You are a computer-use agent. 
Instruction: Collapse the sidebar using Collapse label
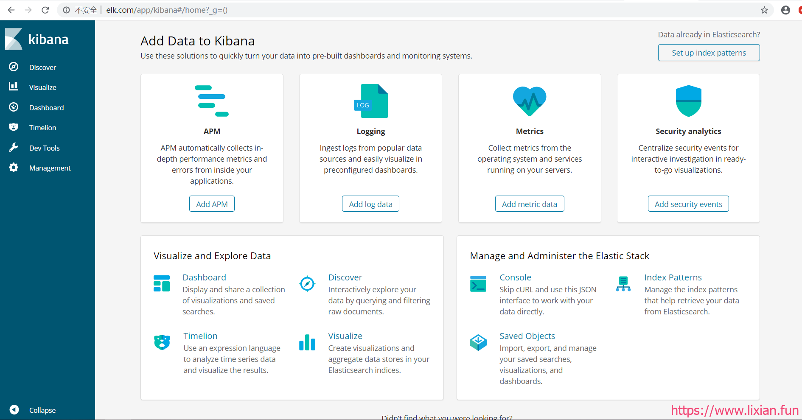[x=42, y=410]
